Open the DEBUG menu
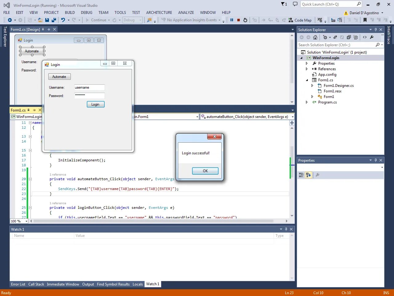Screen dimensions: 394x296 point(86,13)
